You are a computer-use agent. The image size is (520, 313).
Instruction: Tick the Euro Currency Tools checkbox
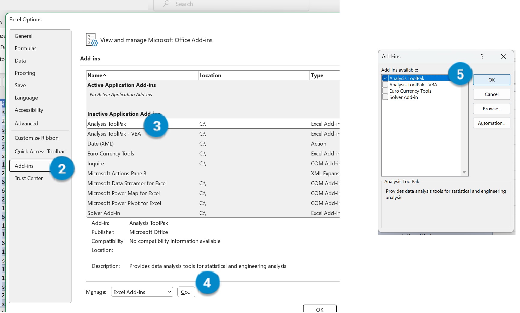click(385, 91)
